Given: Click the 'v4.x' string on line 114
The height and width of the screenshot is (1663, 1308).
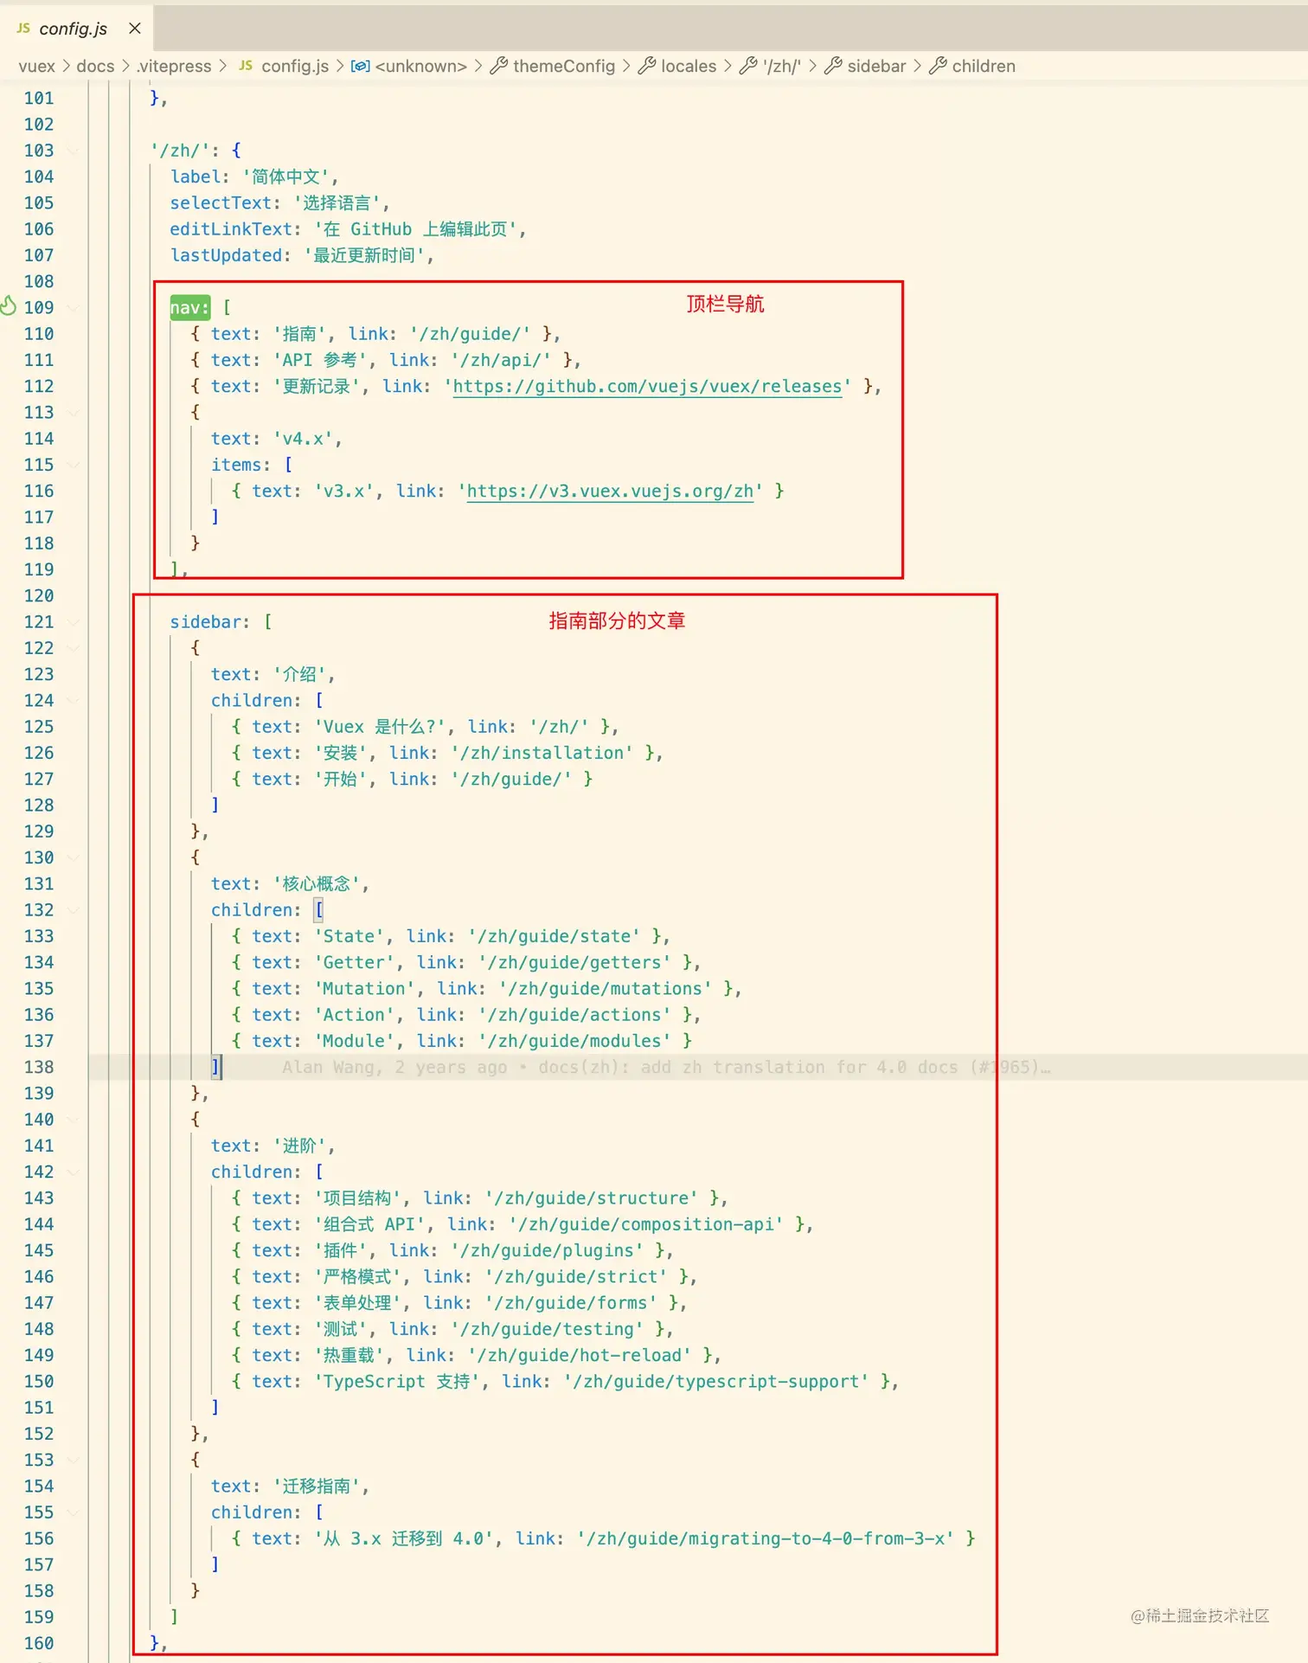Looking at the screenshot, I should (303, 438).
